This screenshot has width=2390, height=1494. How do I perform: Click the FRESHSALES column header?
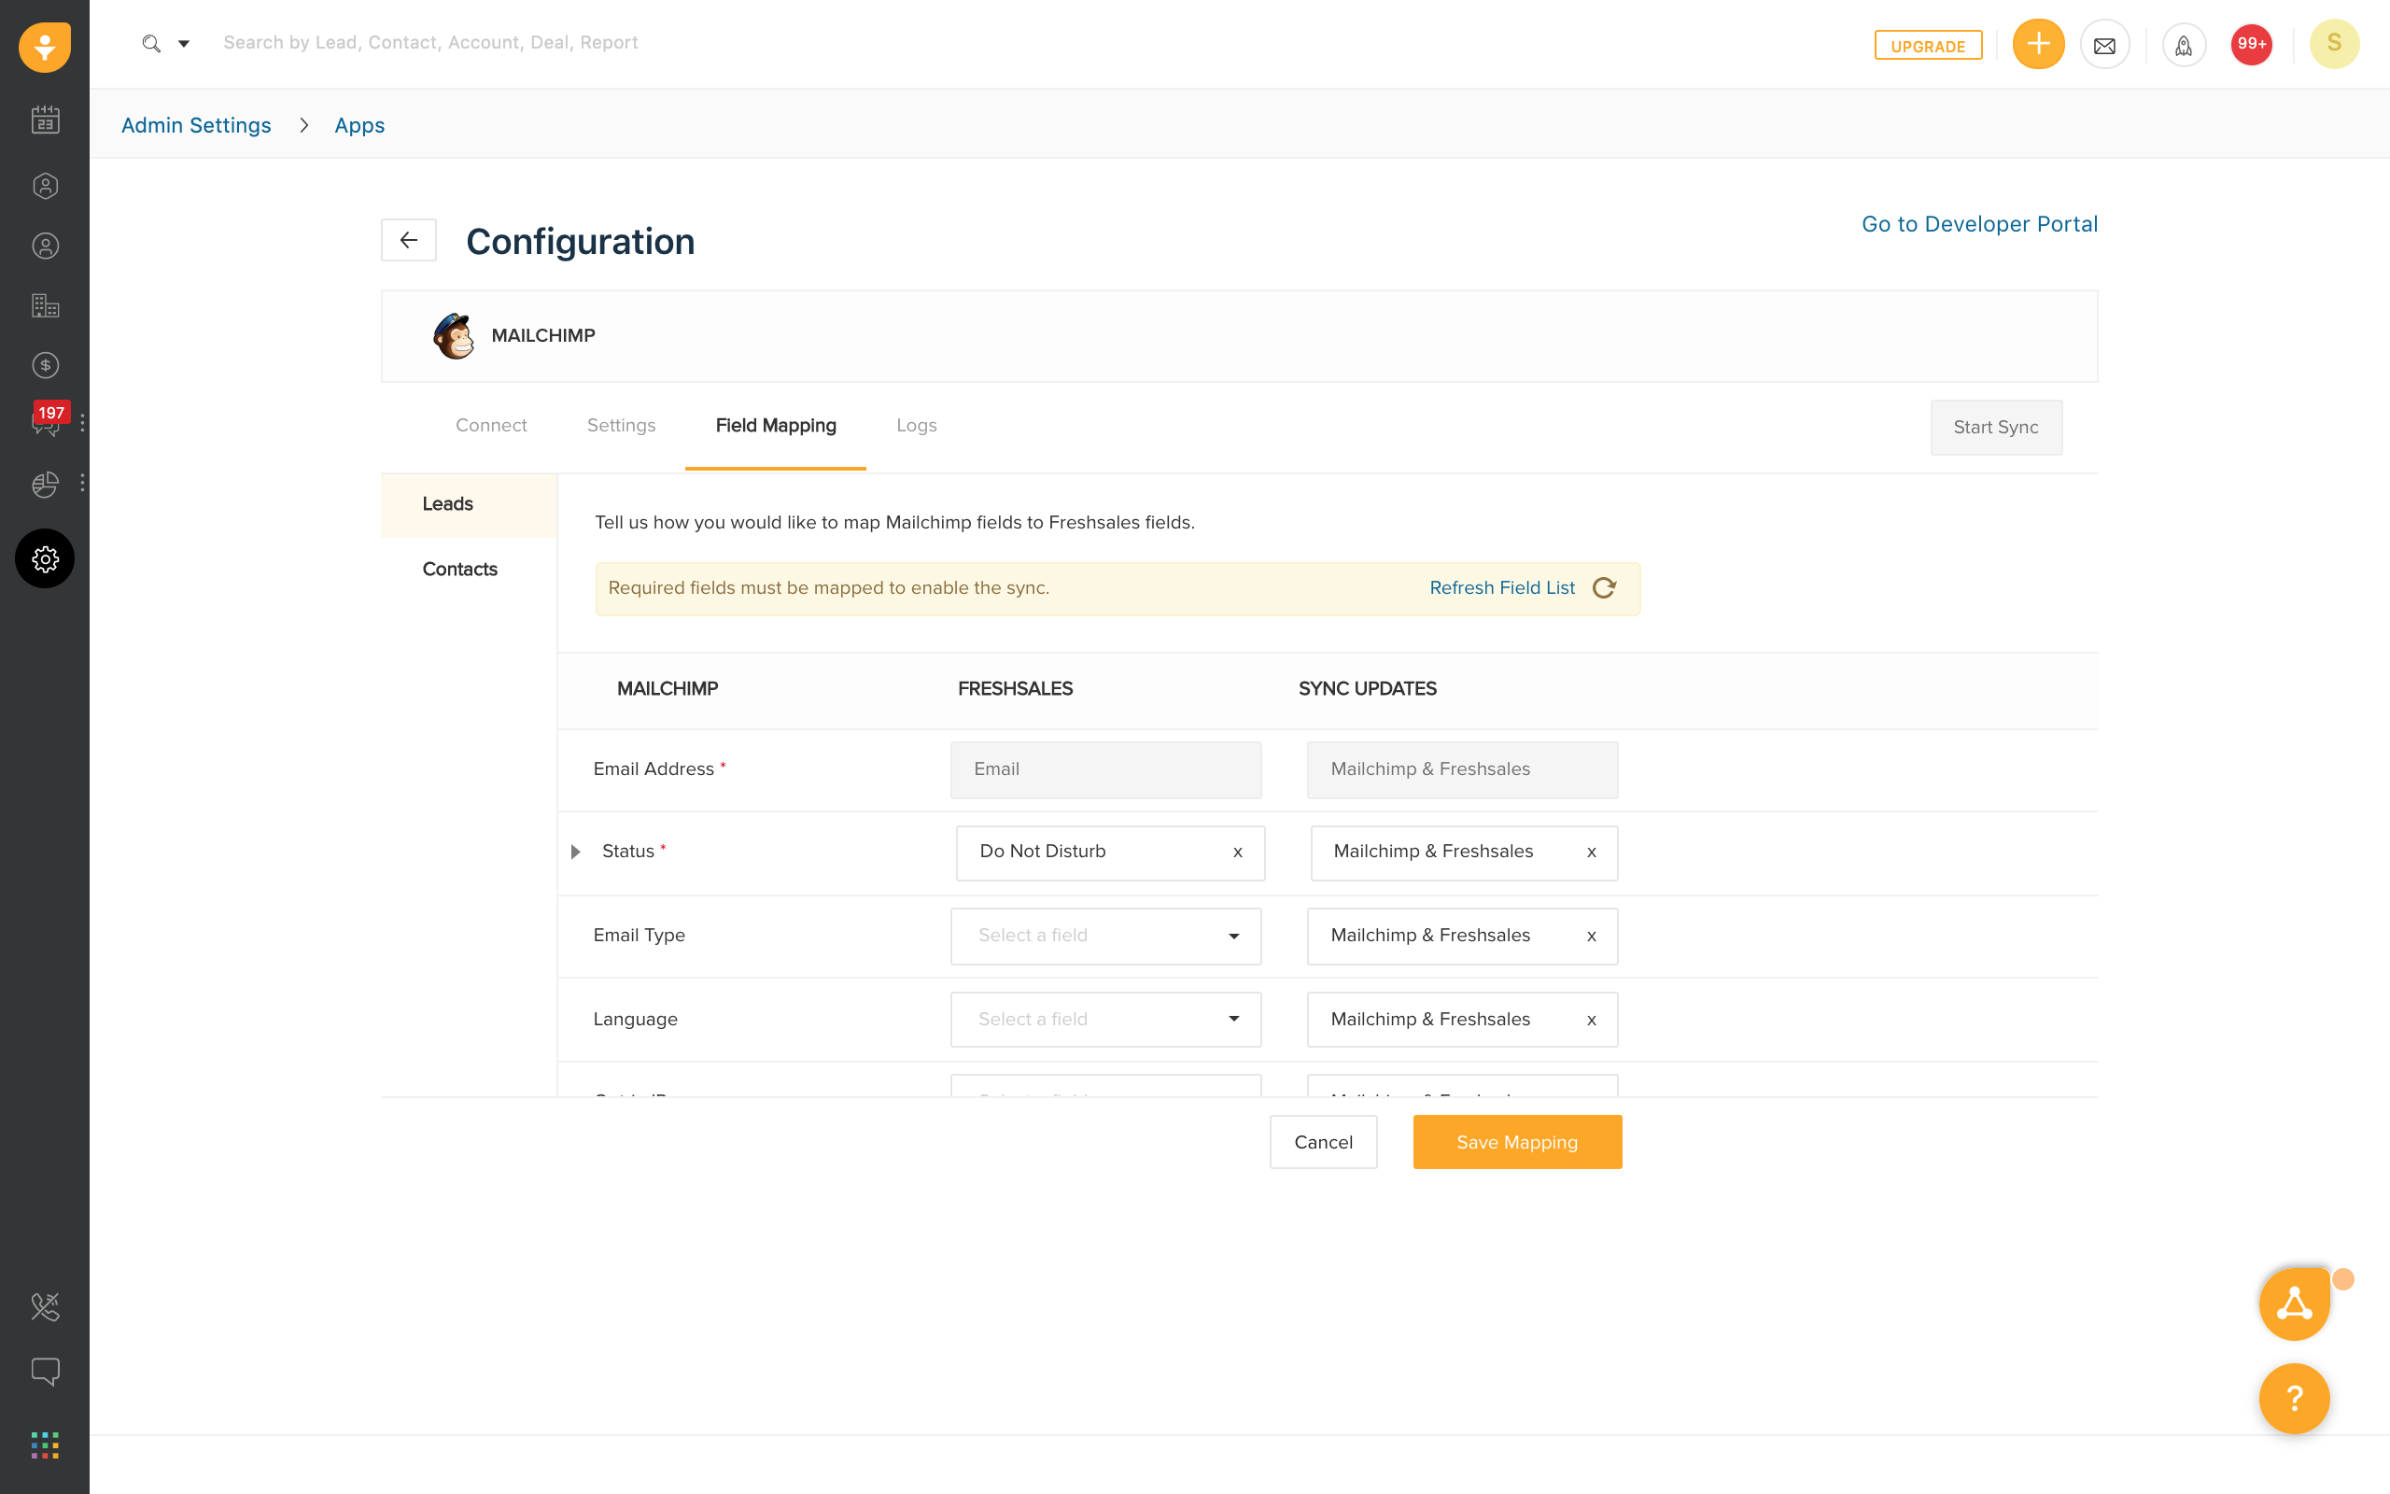[1014, 689]
